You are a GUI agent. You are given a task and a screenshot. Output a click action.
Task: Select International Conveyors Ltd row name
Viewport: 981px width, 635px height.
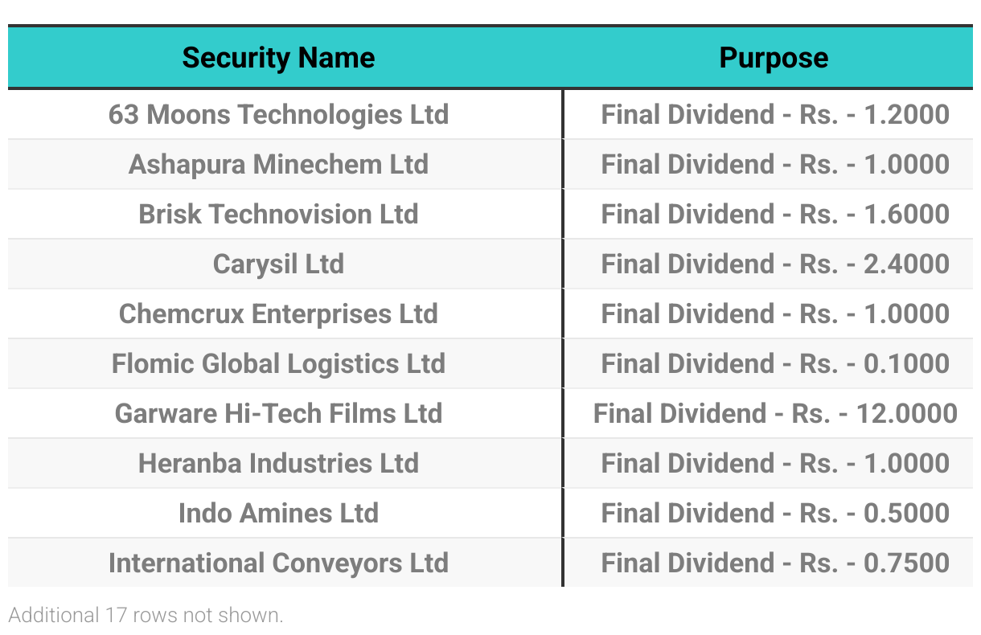coord(278,563)
